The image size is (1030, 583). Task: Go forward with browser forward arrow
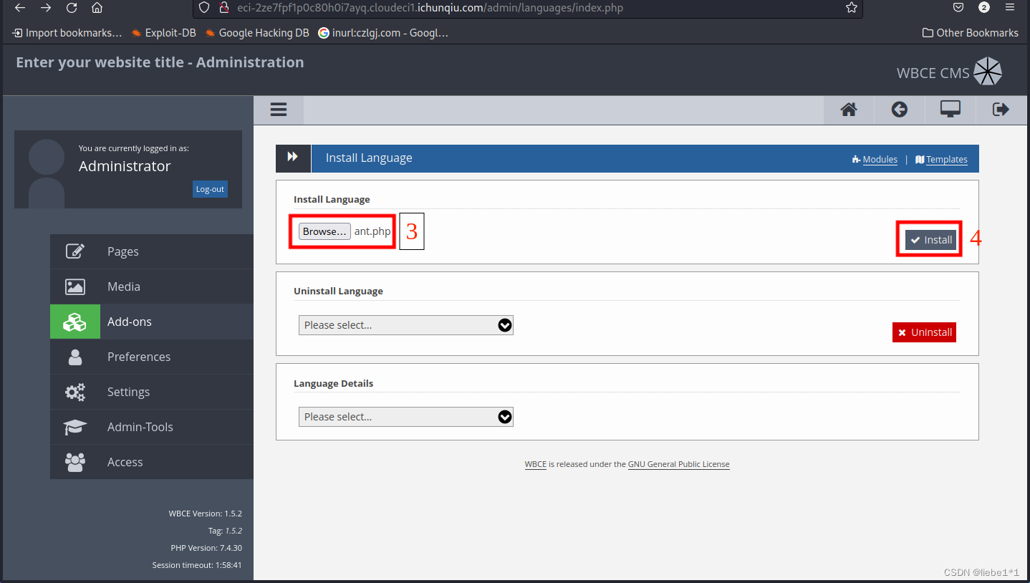pos(46,8)
